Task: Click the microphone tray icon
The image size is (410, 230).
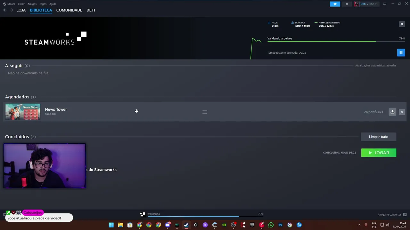Action: tap(366, 225)
